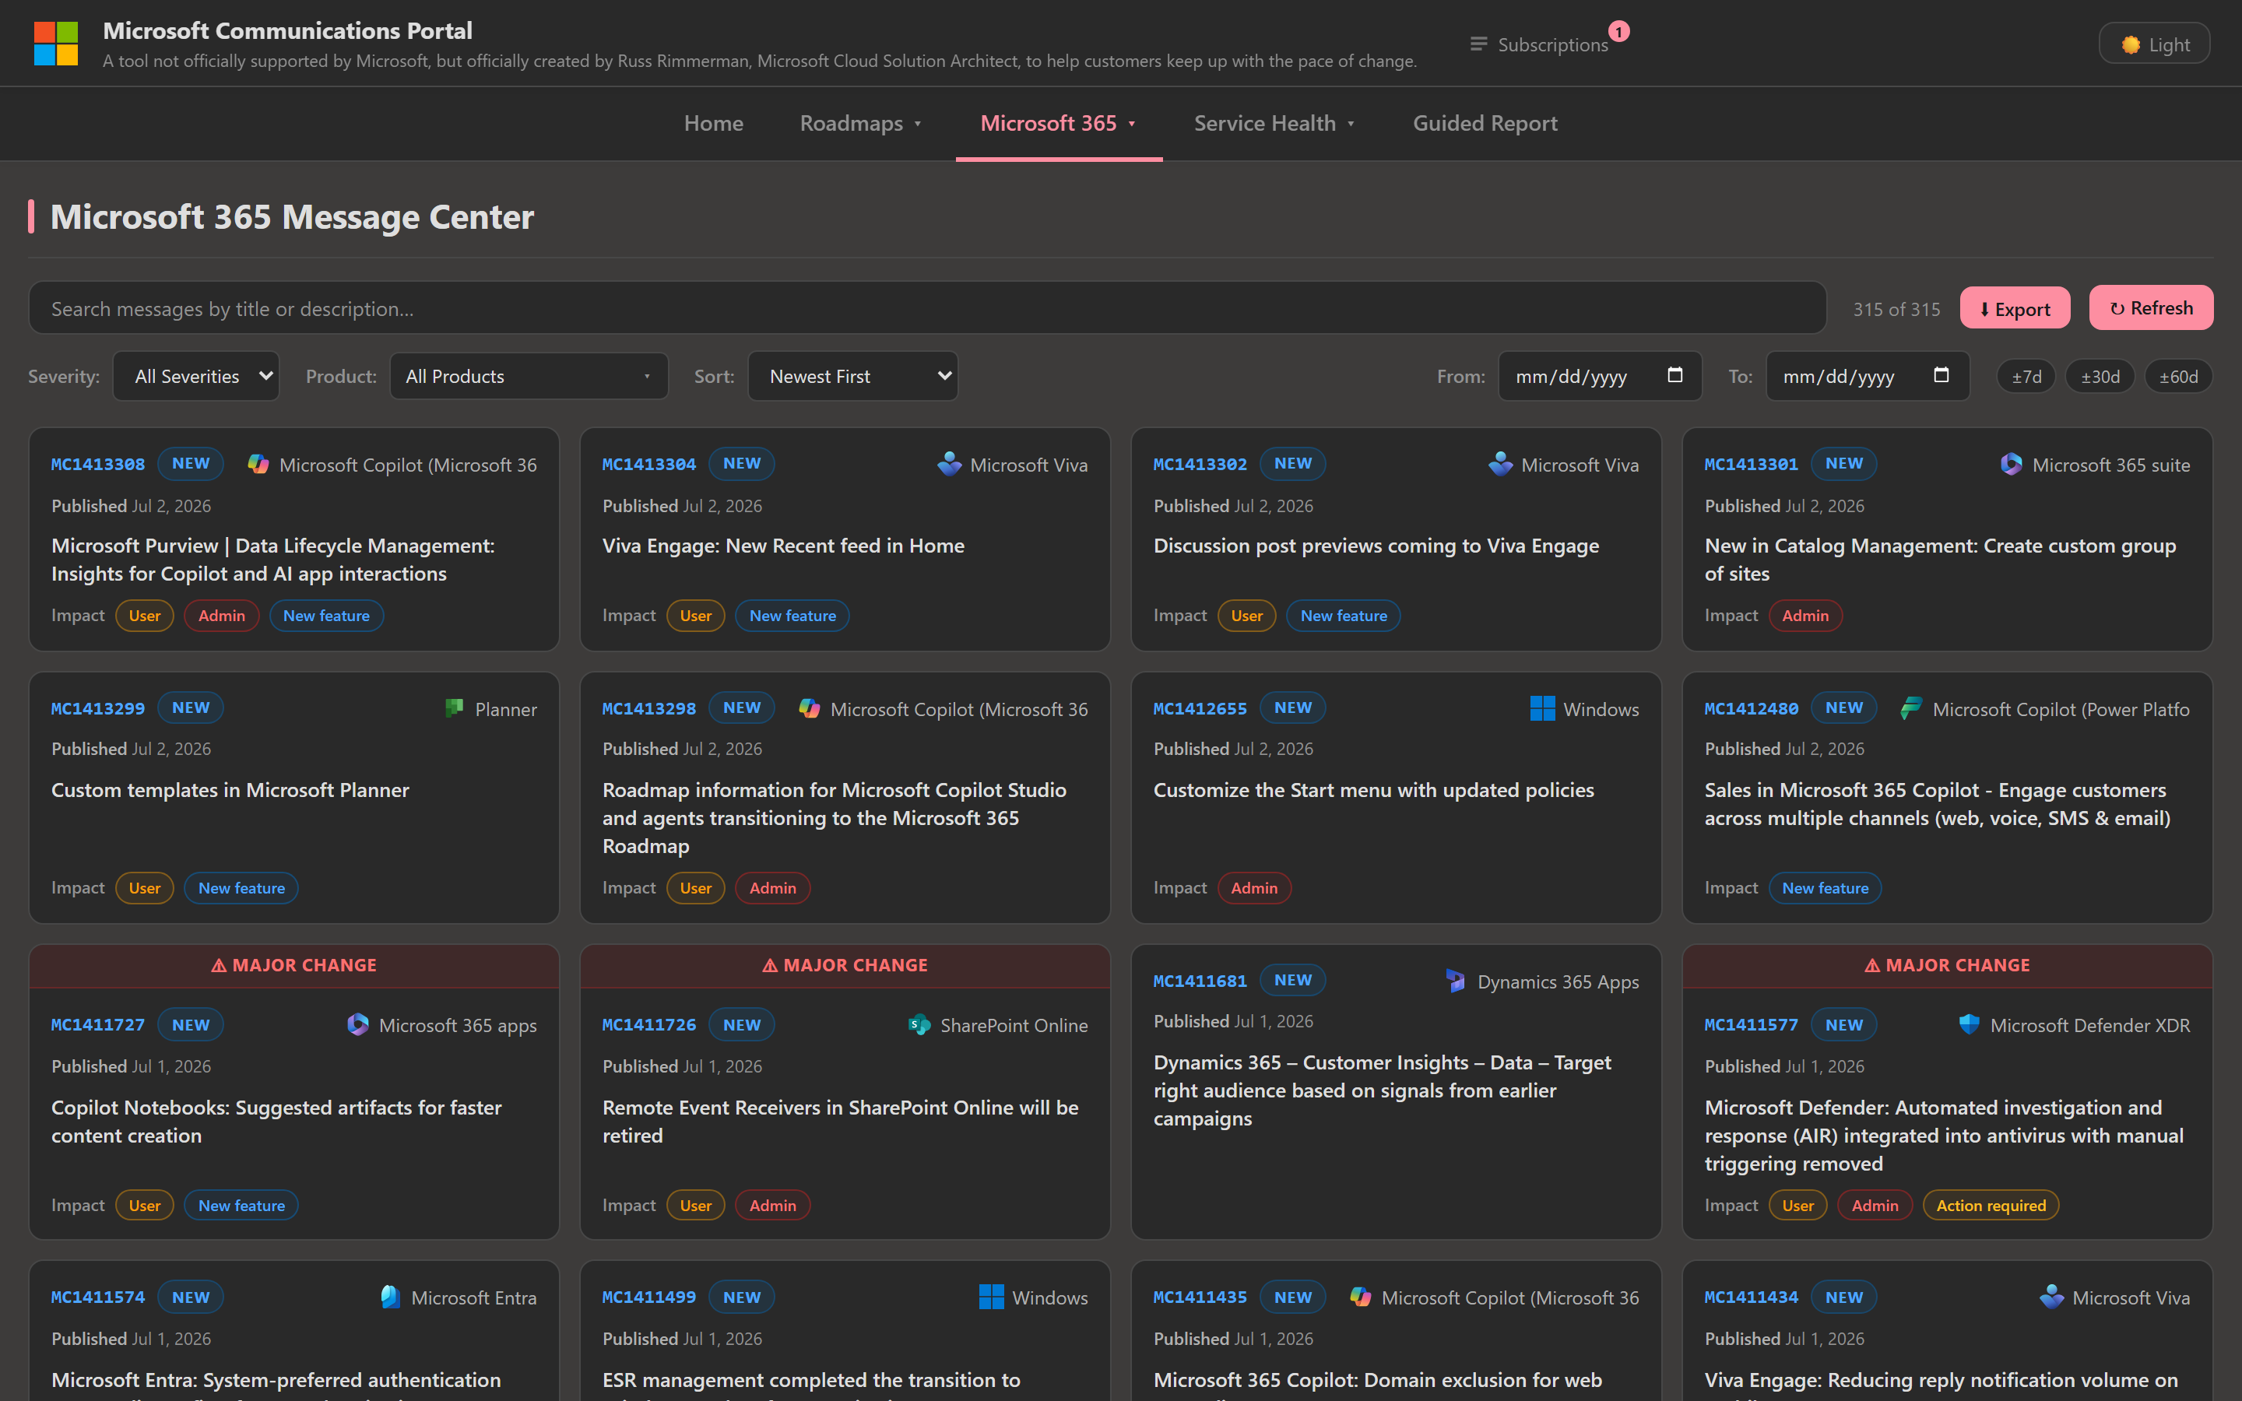This screenshot has height=1401, width=2242.
Task: Open message MC1413308 link
Action: [x=98, y=464]
